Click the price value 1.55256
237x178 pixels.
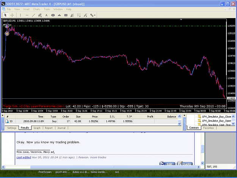coord(93,121)
